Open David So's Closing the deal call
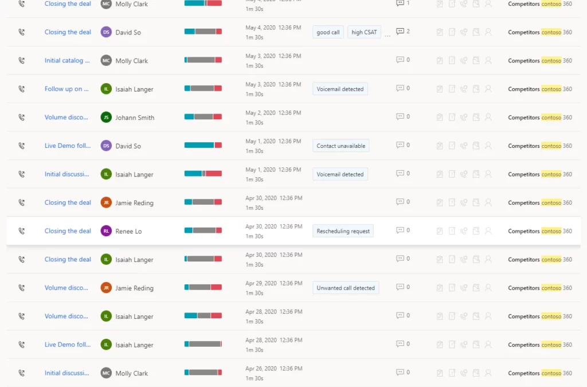This screenshot has width=587, height=387. coord(68,32)
